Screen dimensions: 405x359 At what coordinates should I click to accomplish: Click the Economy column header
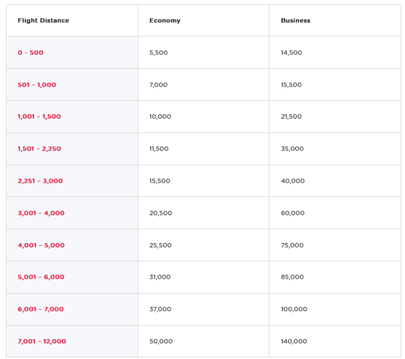(x=165, y=20)
